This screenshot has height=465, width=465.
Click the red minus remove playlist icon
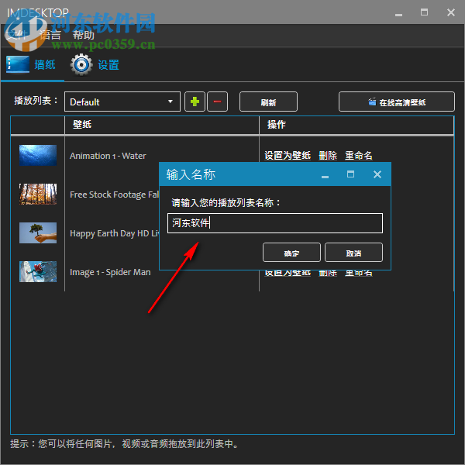click(217, 102)
